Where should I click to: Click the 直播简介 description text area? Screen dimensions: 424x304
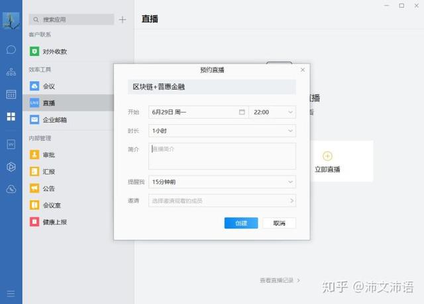pos(222,156)
